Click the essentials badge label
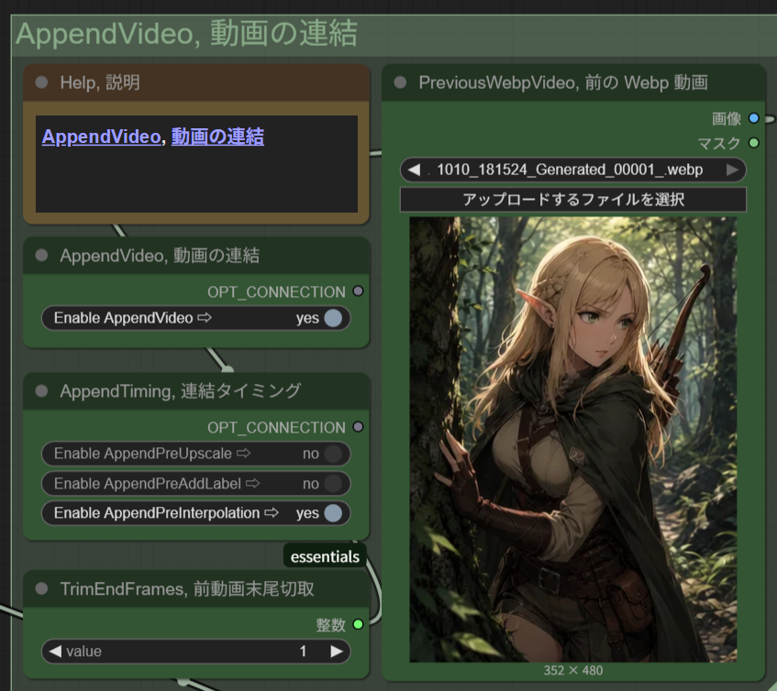 point(325,557)
